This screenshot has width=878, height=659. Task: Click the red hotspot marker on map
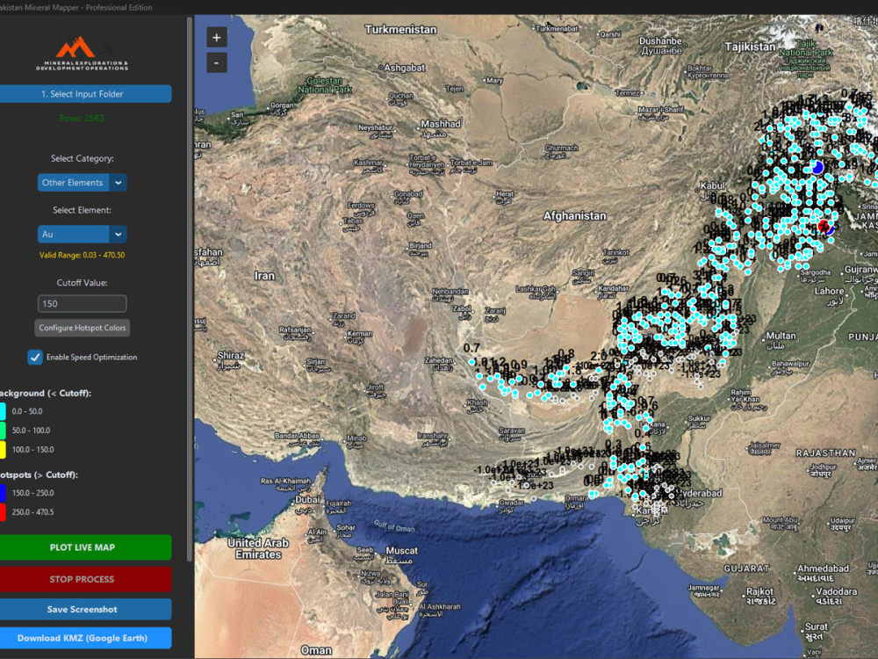[823, 226]
